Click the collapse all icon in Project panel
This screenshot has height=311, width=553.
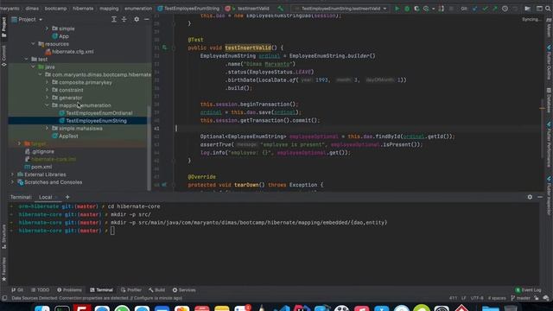[x=124, y=19]
